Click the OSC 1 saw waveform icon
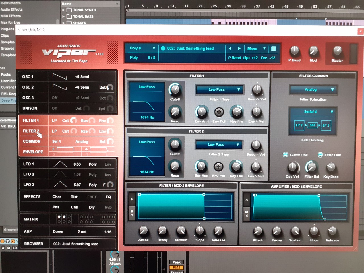The image size is (364, 273). 60,76
